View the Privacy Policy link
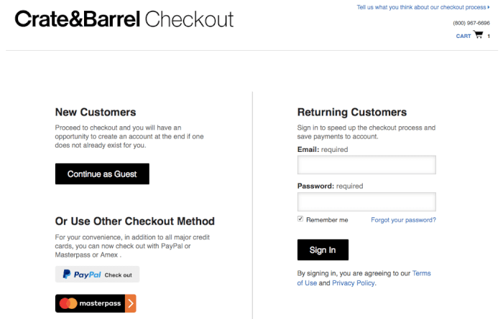The height and width of the screenshot is (319, 503). click(x=354, y=283)
